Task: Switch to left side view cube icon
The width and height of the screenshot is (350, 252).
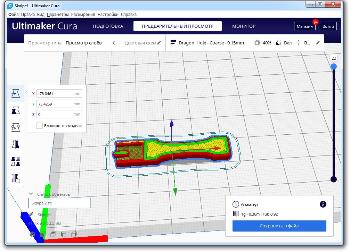Action: click(x=63, y=234)
